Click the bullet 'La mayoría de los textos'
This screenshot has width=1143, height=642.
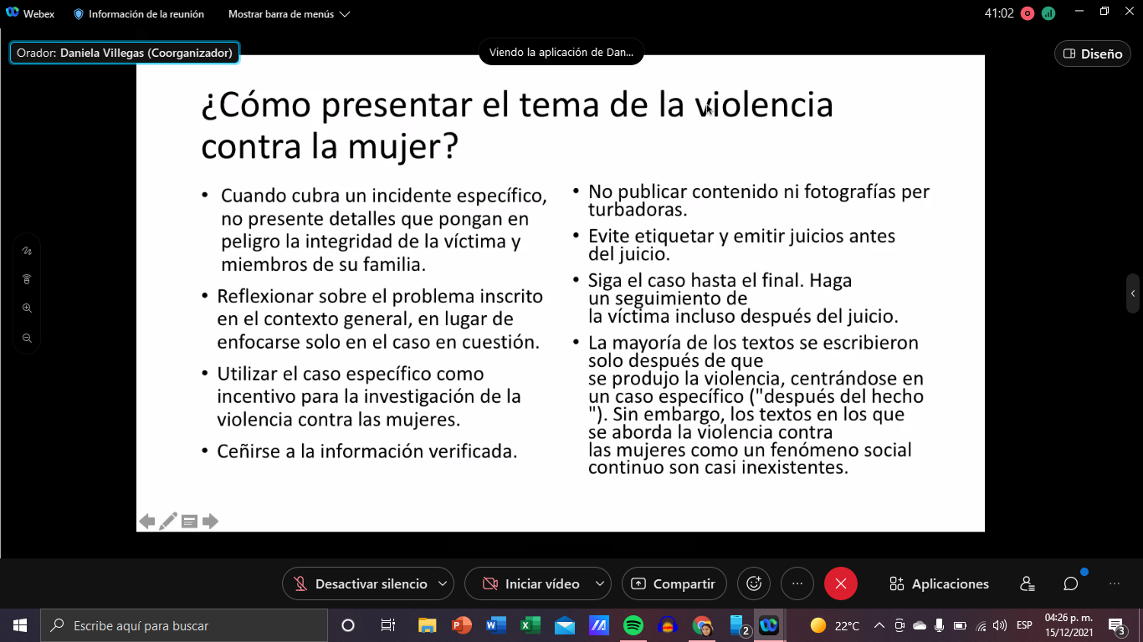(x=756, y=405)
